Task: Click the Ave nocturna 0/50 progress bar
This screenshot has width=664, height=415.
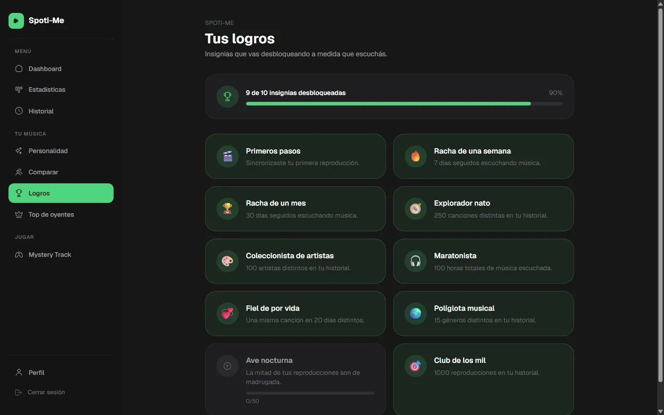Action: (310, 393)
